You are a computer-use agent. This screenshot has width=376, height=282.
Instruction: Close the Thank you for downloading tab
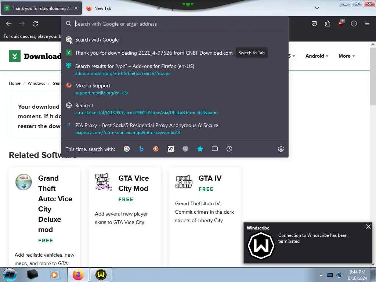[76, 8]
